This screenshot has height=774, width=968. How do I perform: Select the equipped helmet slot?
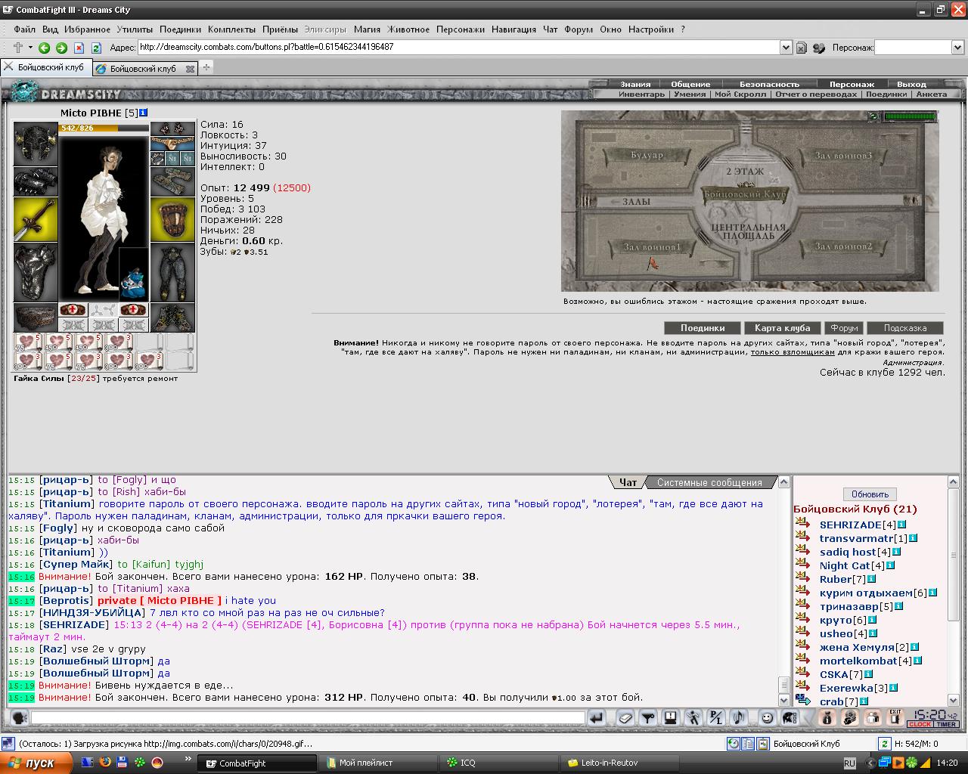click(x=36, y=144)
